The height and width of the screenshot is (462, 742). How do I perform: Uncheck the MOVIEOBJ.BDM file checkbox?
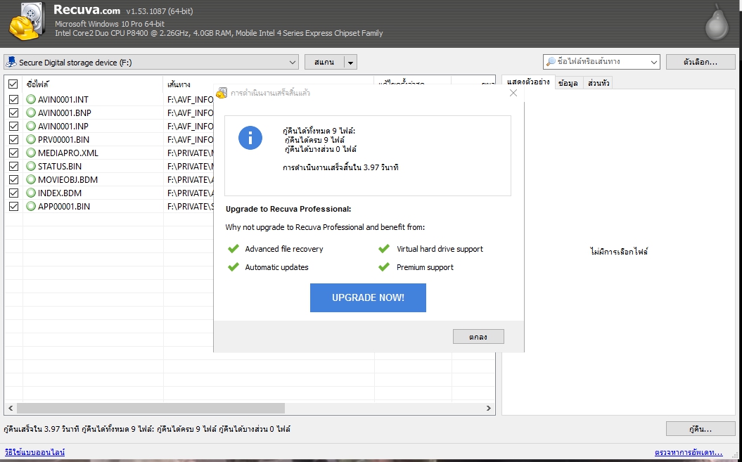click(x=14, y=179)
